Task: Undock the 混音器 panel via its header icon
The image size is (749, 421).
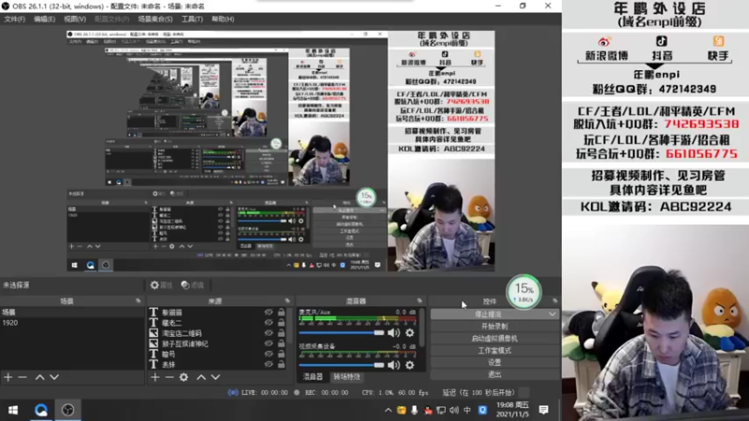Action: coord(419,300)
